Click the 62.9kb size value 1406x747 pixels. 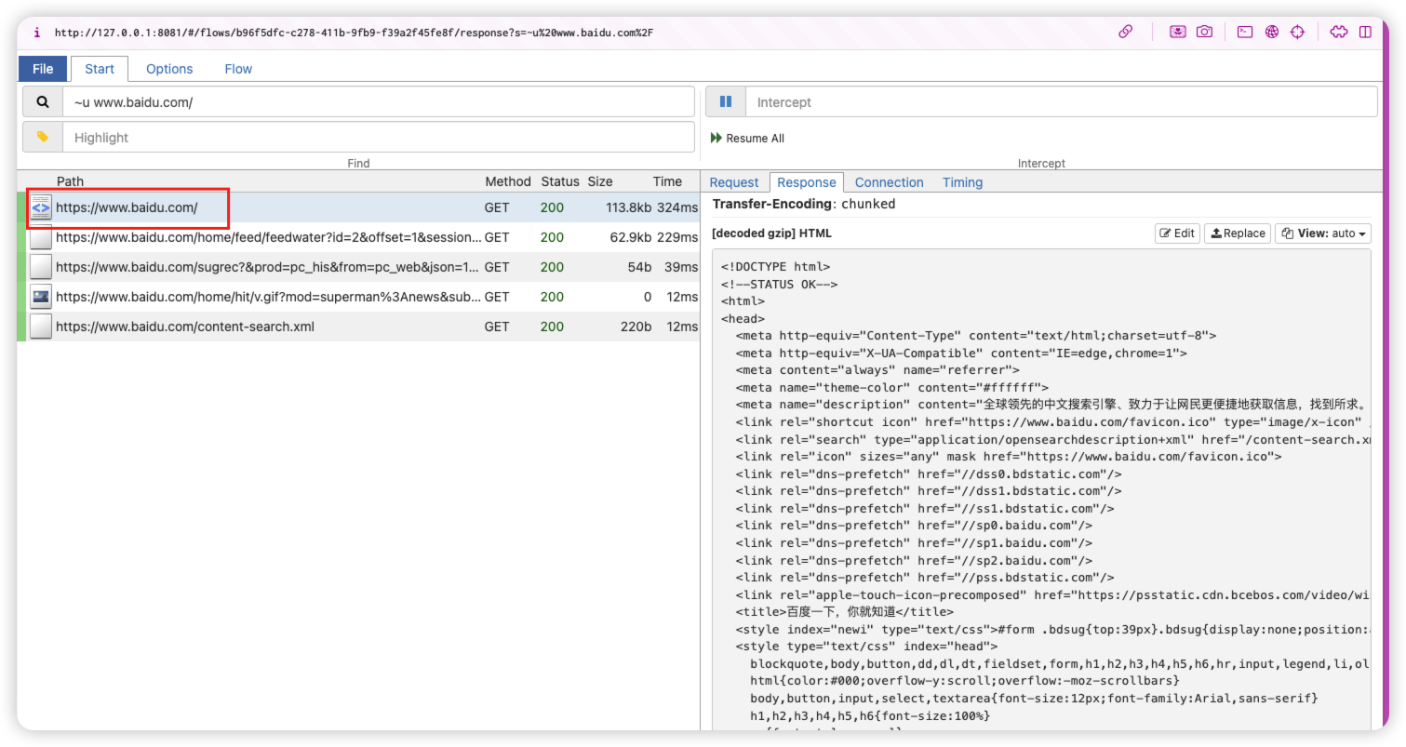coord(631,237)
